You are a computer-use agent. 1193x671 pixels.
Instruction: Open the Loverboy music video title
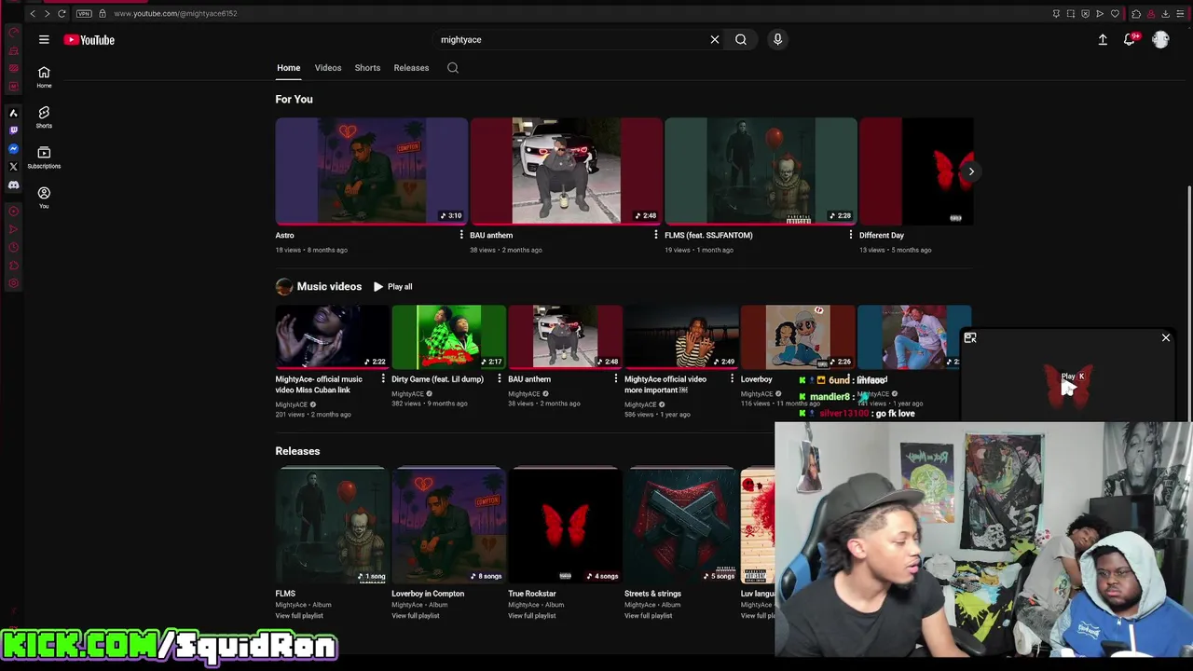click(x=757, y=379)
